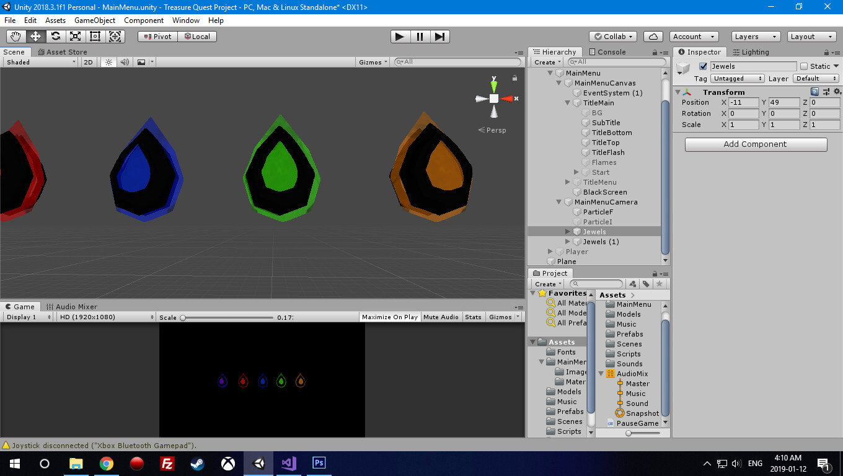Open Transform preset selector icon
This screenshot has height=476, width=843.
[x=826, y=92]
